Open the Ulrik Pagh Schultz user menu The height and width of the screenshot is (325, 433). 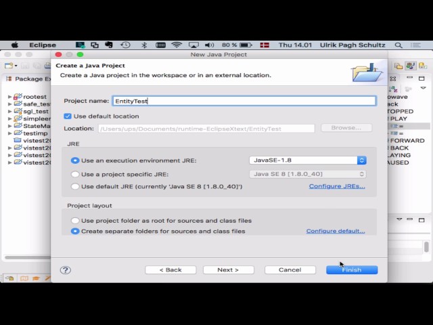click(352, 45)
